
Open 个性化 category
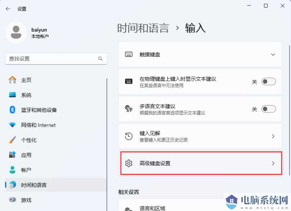(x=56, y=140)
